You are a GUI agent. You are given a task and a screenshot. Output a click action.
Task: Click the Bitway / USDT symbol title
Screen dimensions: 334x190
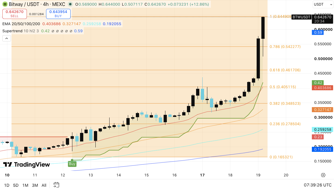coord(37,4)
